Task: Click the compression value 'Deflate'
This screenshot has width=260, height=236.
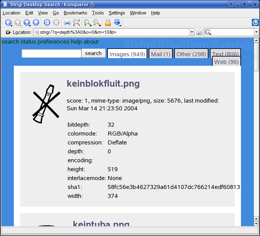Action: coord(117,143)
